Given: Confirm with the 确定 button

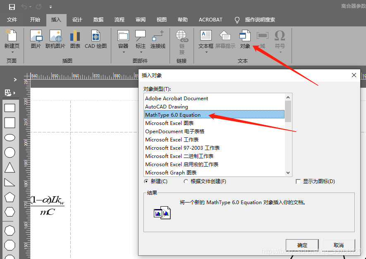Looking at the screenshot, I should 302,245.
